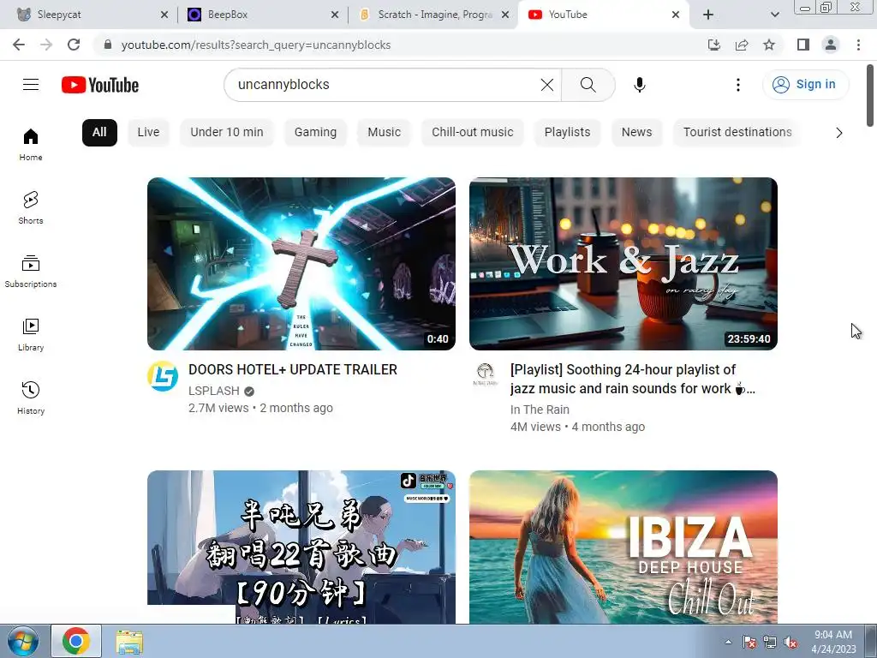Open YouTube settings three-dot menu
877x658 pixels.
point(737,85)
